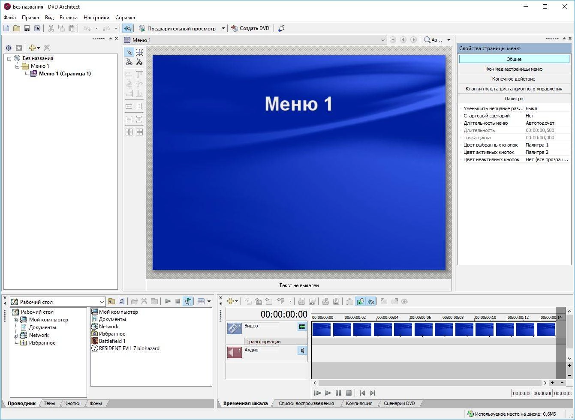This screenshot has height=420, width=575.
Task: Open the Правка menu
Action: (30, 18)
